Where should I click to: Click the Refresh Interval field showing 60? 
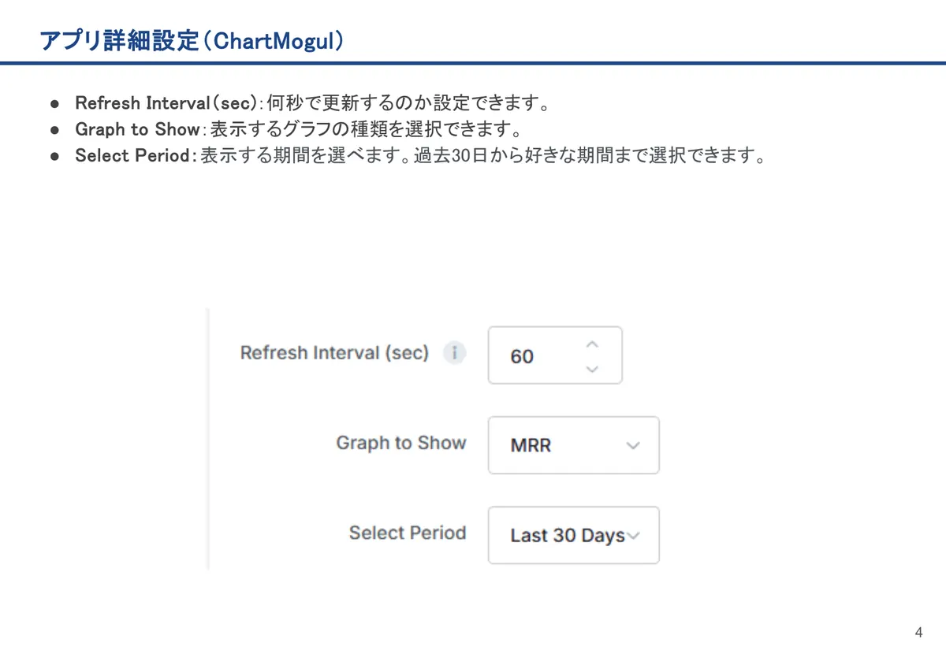(x=555, y=355)
